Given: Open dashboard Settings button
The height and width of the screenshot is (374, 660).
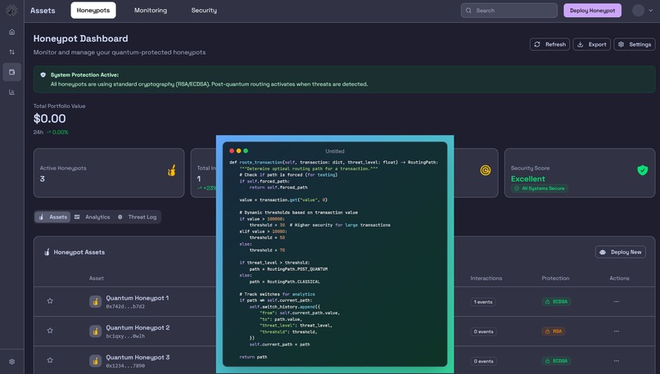Looking at the screenshot, I should pos(635,44).
